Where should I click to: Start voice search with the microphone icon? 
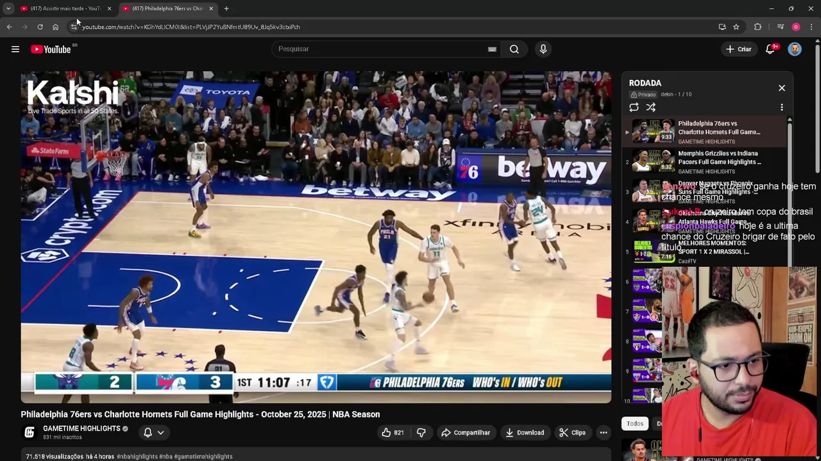[543, 49]
